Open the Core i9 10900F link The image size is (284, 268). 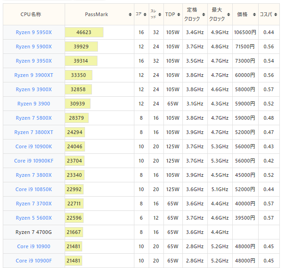coord(34,261)
